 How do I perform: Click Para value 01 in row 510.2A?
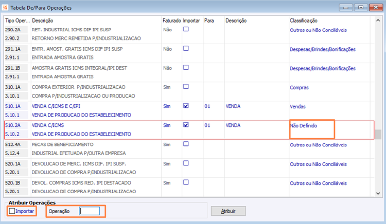click(x=207, y=125)
